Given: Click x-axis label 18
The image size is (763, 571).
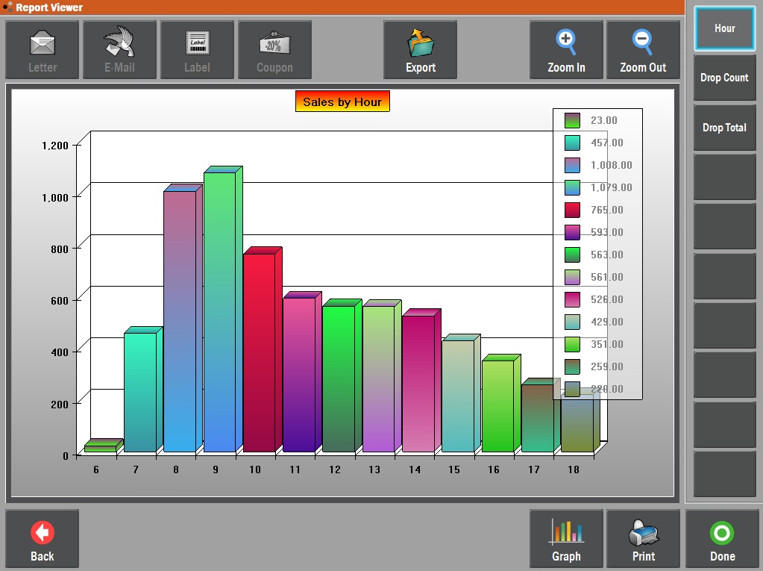Looking at the screenshot, I should point(574,469).
